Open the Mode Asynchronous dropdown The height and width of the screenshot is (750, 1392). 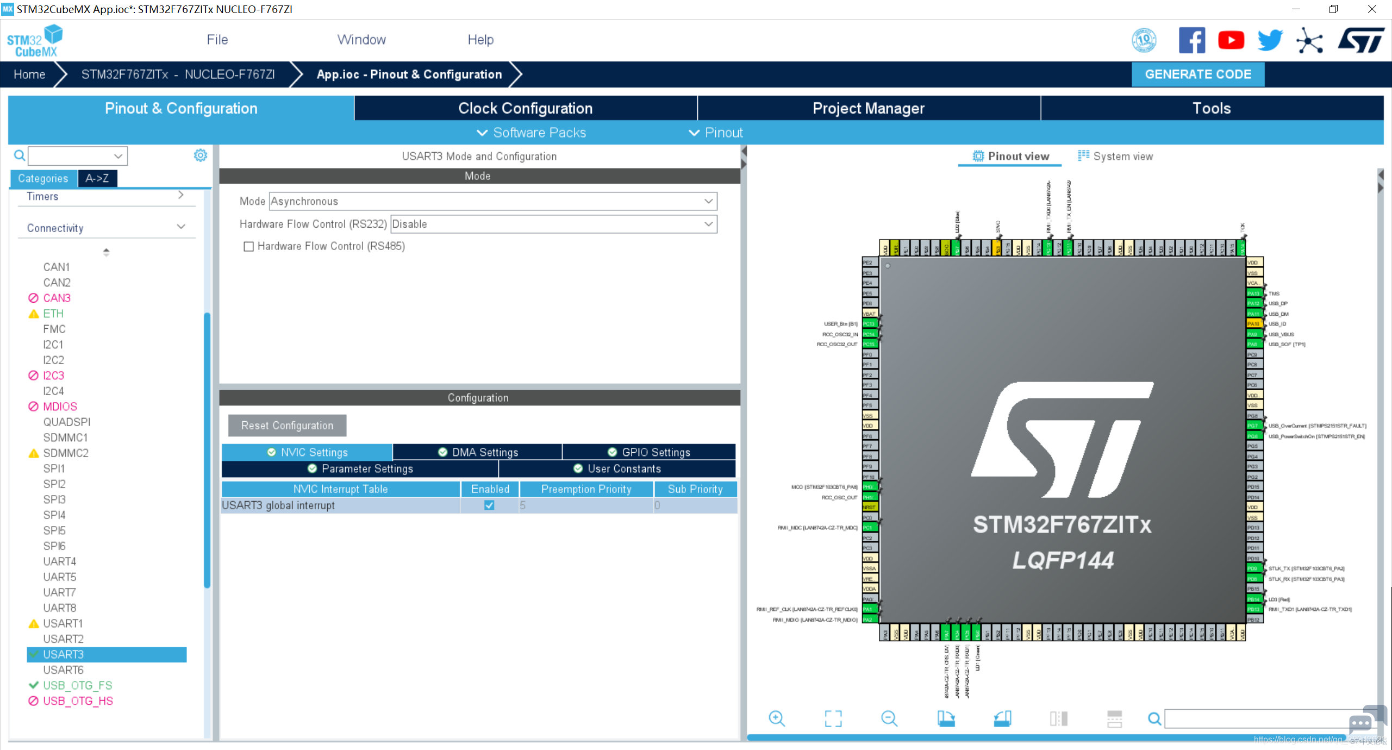493,201
